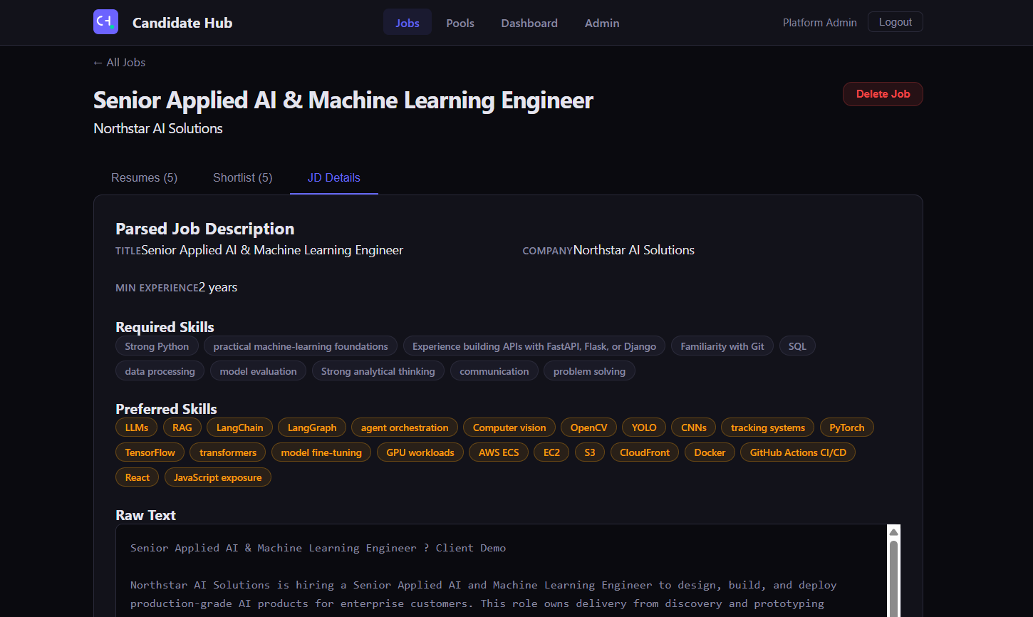The image size is (1033, 617).
Task: Click the 2 years minimum experience value
Action: coord(218,287)
